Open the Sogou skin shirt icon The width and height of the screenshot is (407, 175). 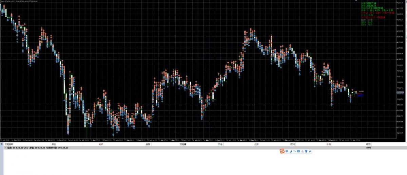click(306, 151)
